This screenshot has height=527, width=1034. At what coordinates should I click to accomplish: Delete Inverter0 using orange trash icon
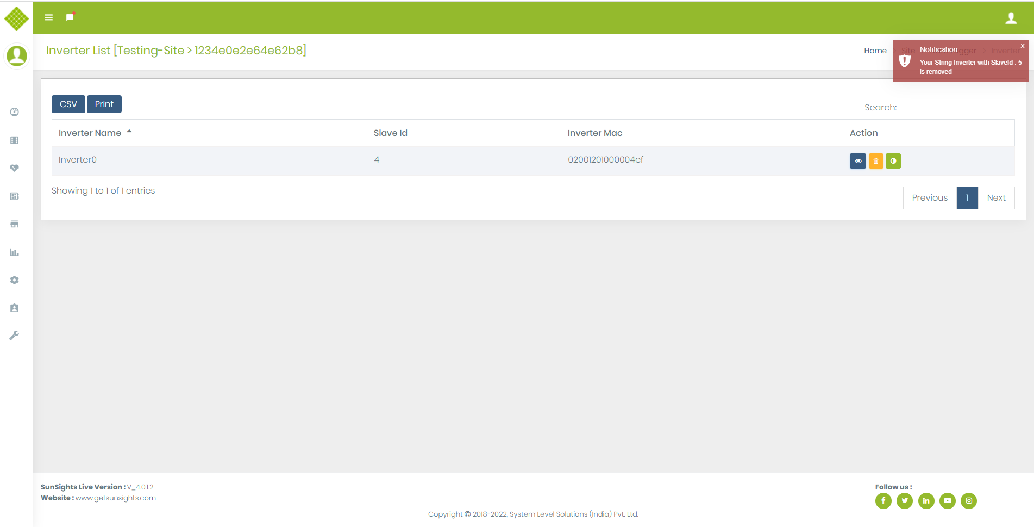tap(875, 161)
